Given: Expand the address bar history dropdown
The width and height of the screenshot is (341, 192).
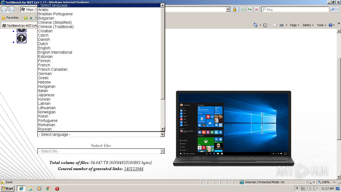Looking at the screenshot, I should click(228, 9).
